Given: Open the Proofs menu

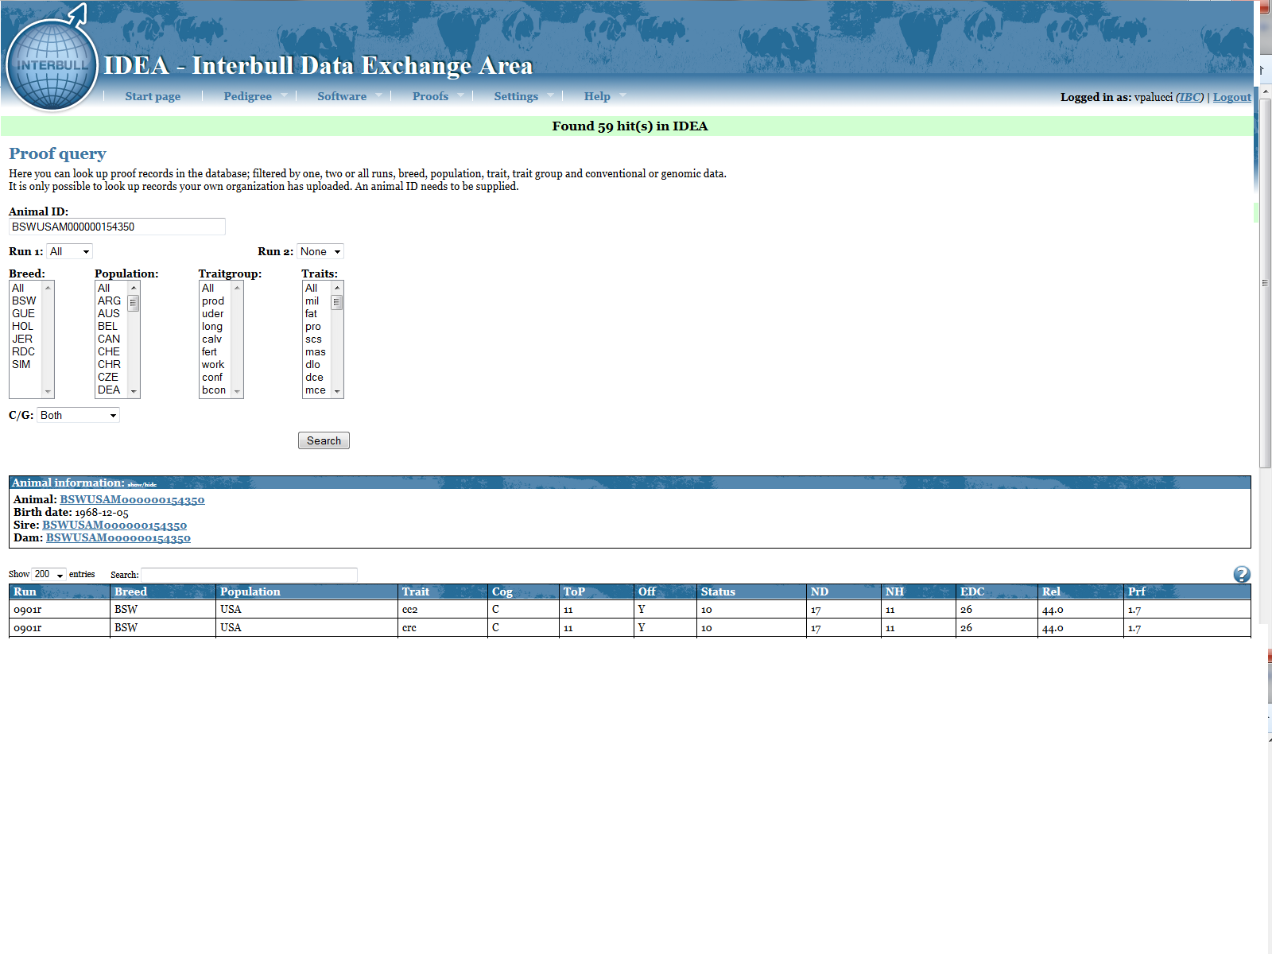Looking at the screenshot, I should (430, 96).
